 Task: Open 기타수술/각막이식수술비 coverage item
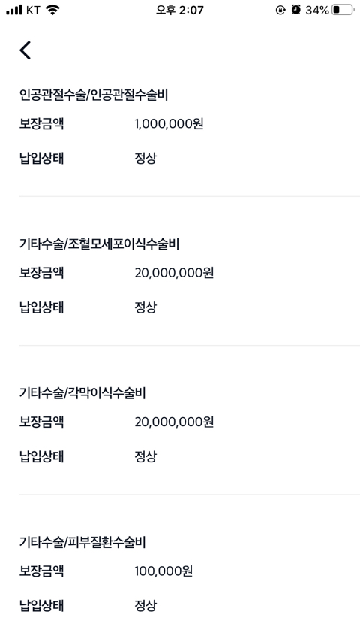click(x=82, y=393)
